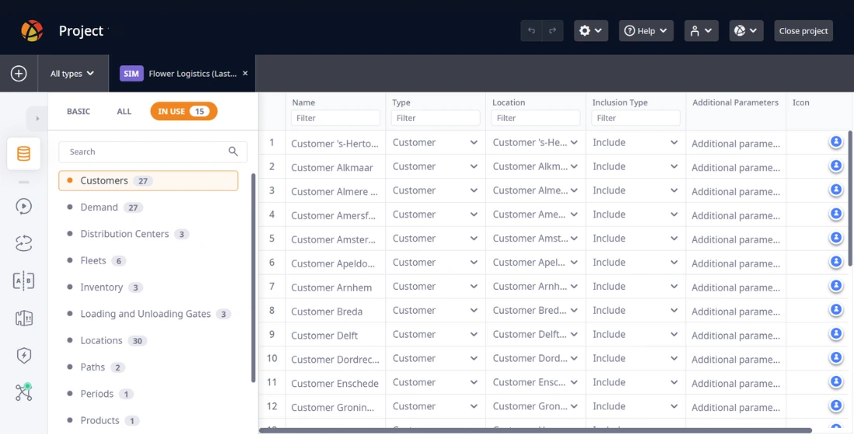Select row number 5 header

(x=272, y=238)
